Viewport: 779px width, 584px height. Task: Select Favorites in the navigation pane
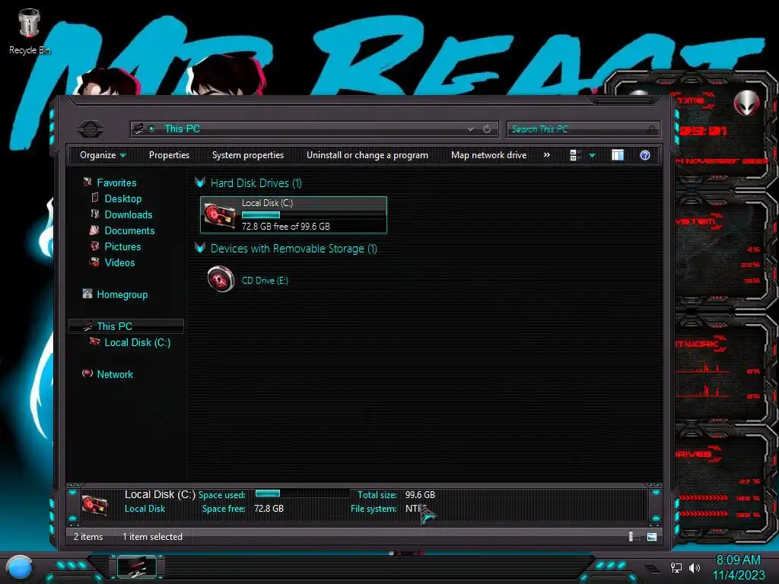click(x=116, y=182)
